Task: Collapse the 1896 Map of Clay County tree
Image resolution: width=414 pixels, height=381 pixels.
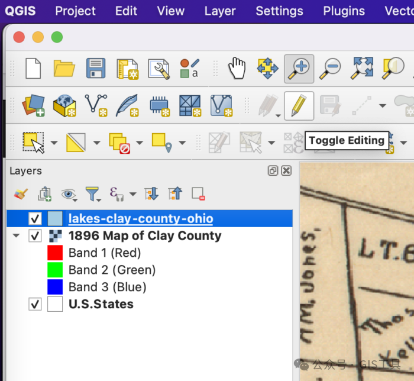Action: click(16, 235)
